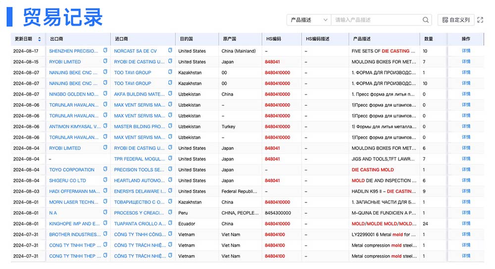View 详情 for the KINGHOPE record

pos(466,224)
